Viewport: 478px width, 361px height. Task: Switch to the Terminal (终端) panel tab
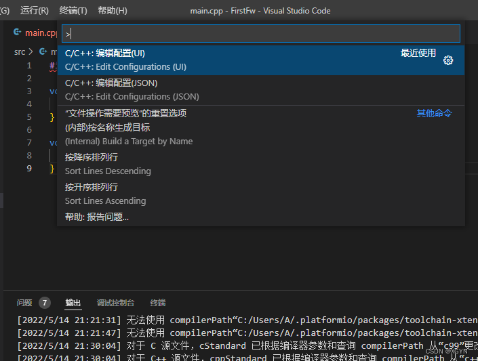pyautogui.click(x=158, y=303)
